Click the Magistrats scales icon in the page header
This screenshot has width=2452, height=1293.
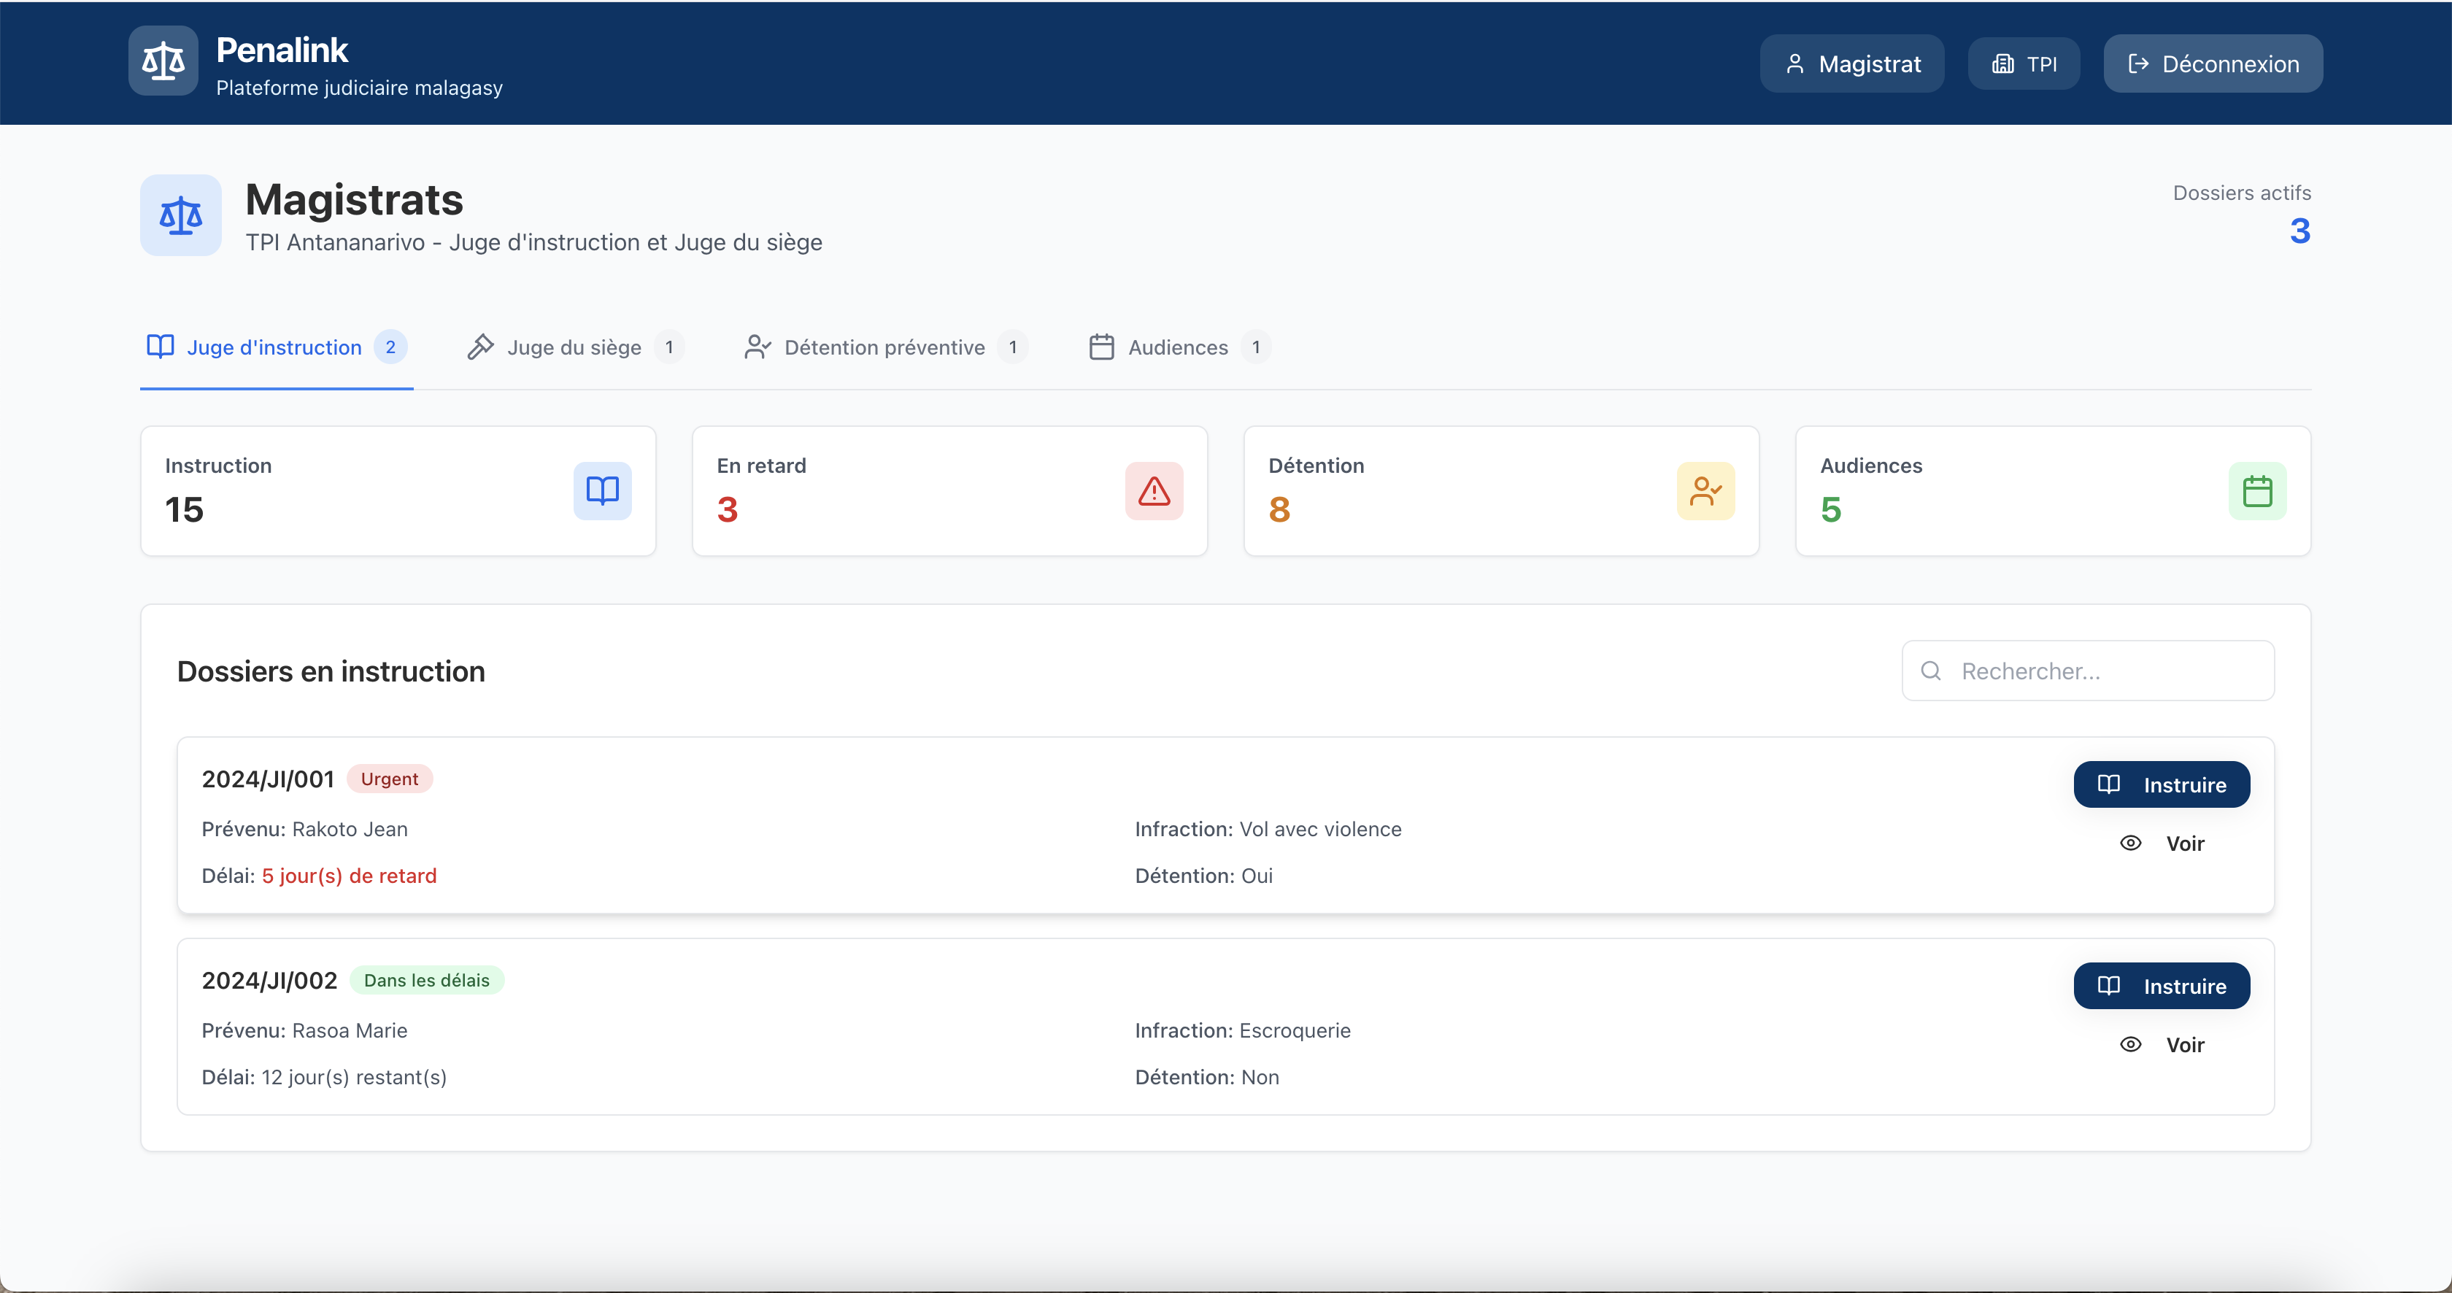181,215
